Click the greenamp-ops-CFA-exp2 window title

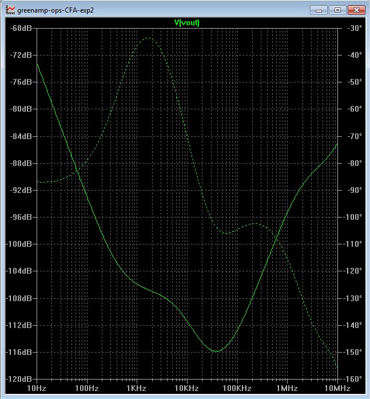tap(55, 10)
